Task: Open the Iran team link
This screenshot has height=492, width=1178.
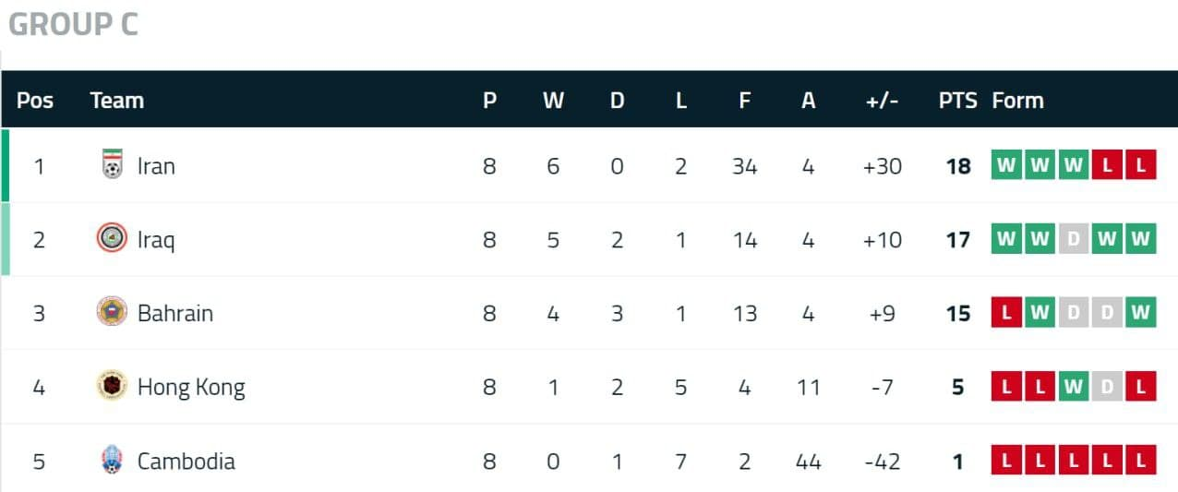Action: 156,166
